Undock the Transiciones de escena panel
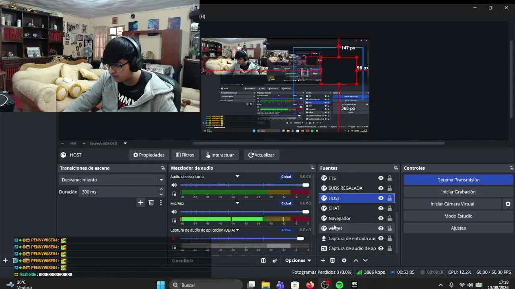Image resolution: width=515 pixels, height=289 pixels. (163, 168)
